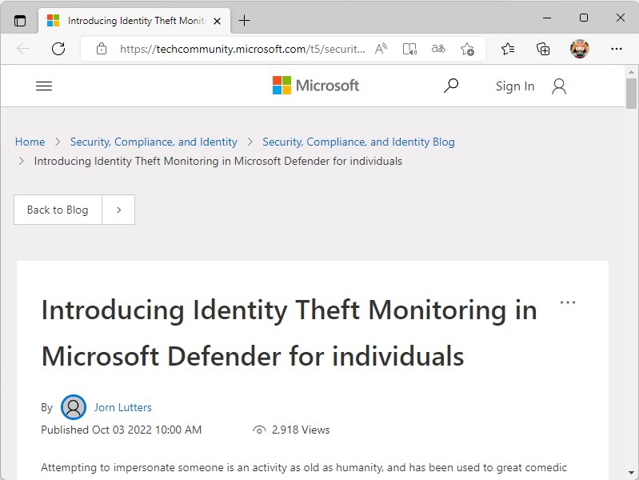This screenshot has height=480, width=639.
Task: Open the Settings and more menu
Action: point(616,49)
